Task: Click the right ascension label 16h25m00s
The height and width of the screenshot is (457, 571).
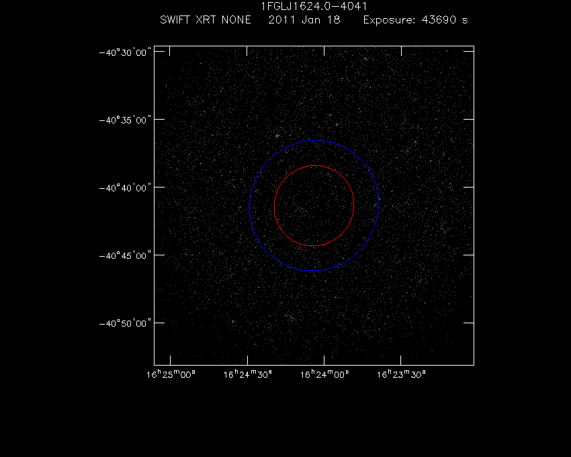Action: (171, 374)
